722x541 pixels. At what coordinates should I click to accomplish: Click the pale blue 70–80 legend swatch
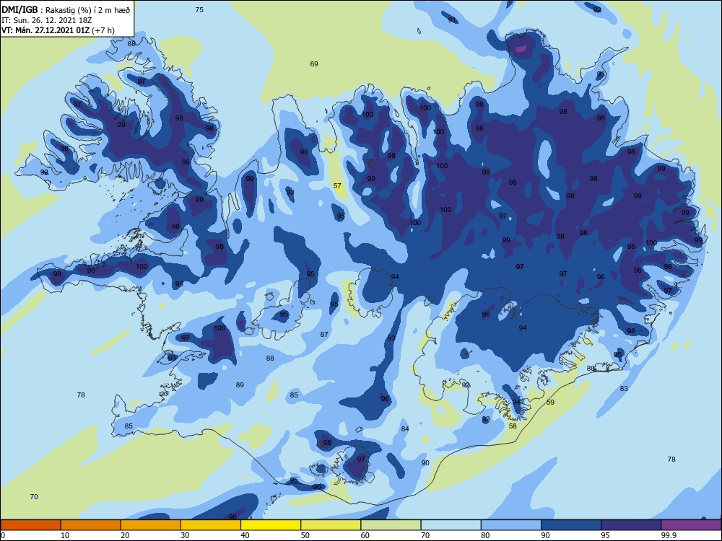pos(451,525)
